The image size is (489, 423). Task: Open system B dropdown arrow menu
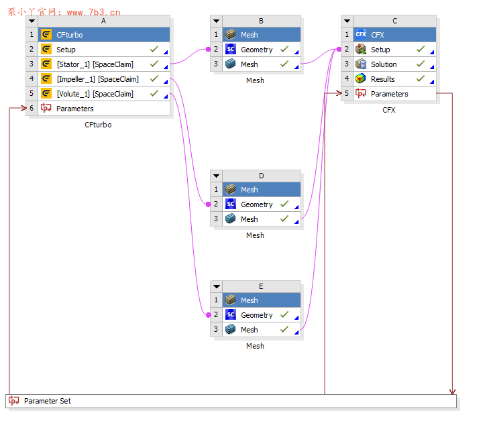pos(216,21)
